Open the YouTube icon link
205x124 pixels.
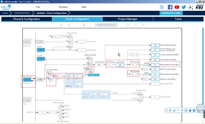[177, 7]
